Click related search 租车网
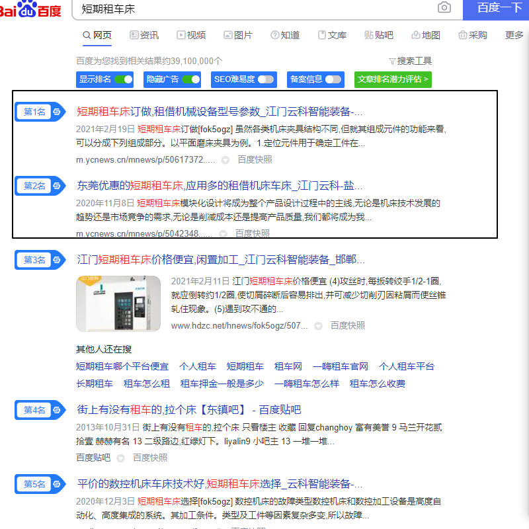Screen dimensions: 529x529 288,366
